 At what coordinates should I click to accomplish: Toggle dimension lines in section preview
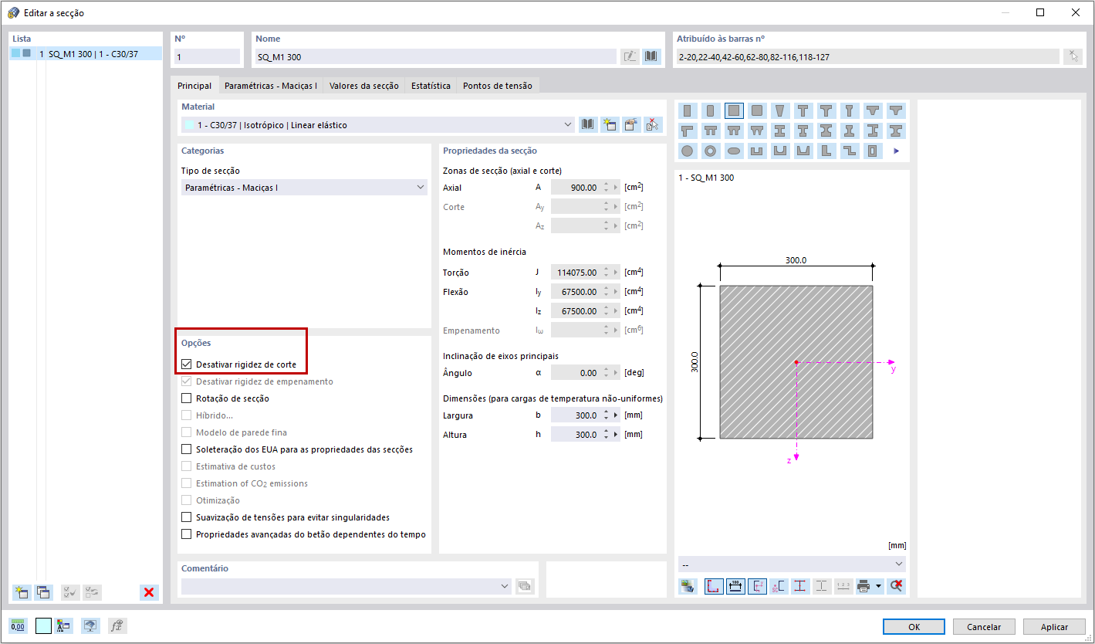click(x=735, y=586)
